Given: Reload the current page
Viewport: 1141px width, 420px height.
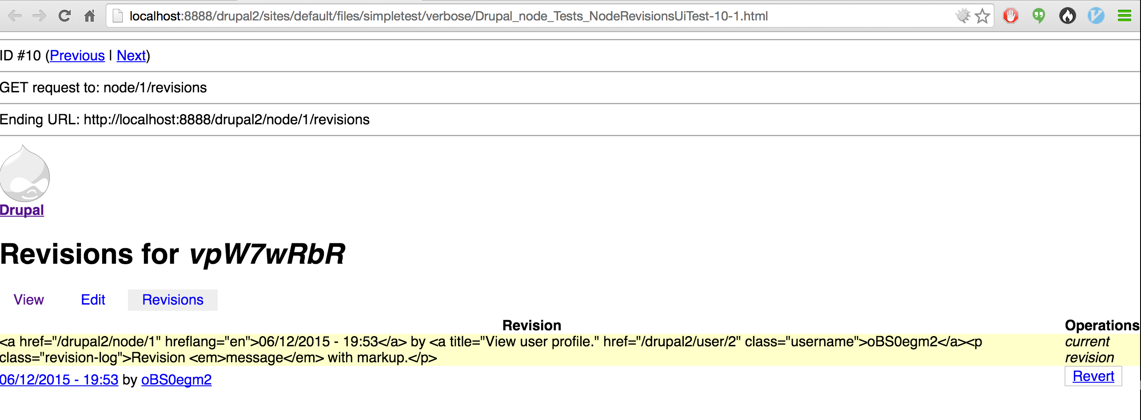Looking at the screenshot, I should click(x=64, y=16).
